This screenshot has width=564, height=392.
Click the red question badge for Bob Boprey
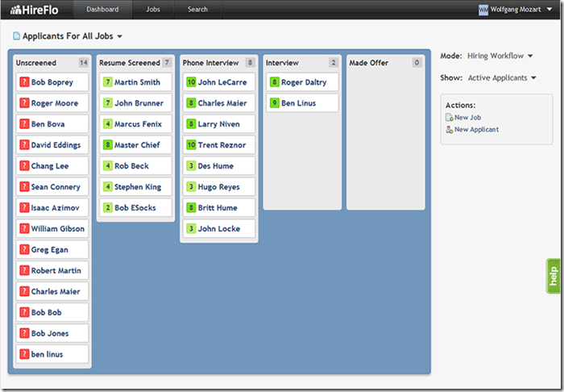point(24,82)
